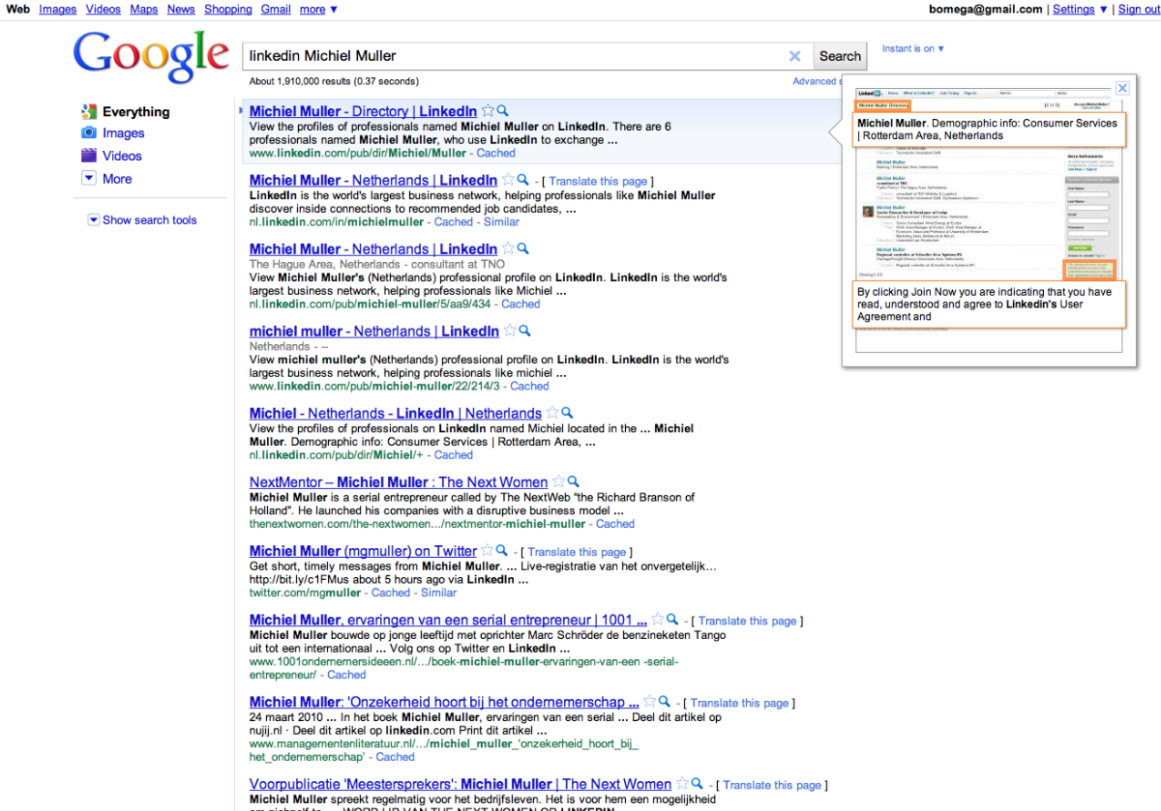
Task: Open preview magnifier for the Twitter mgmuller result
Action: pos(502,551)
